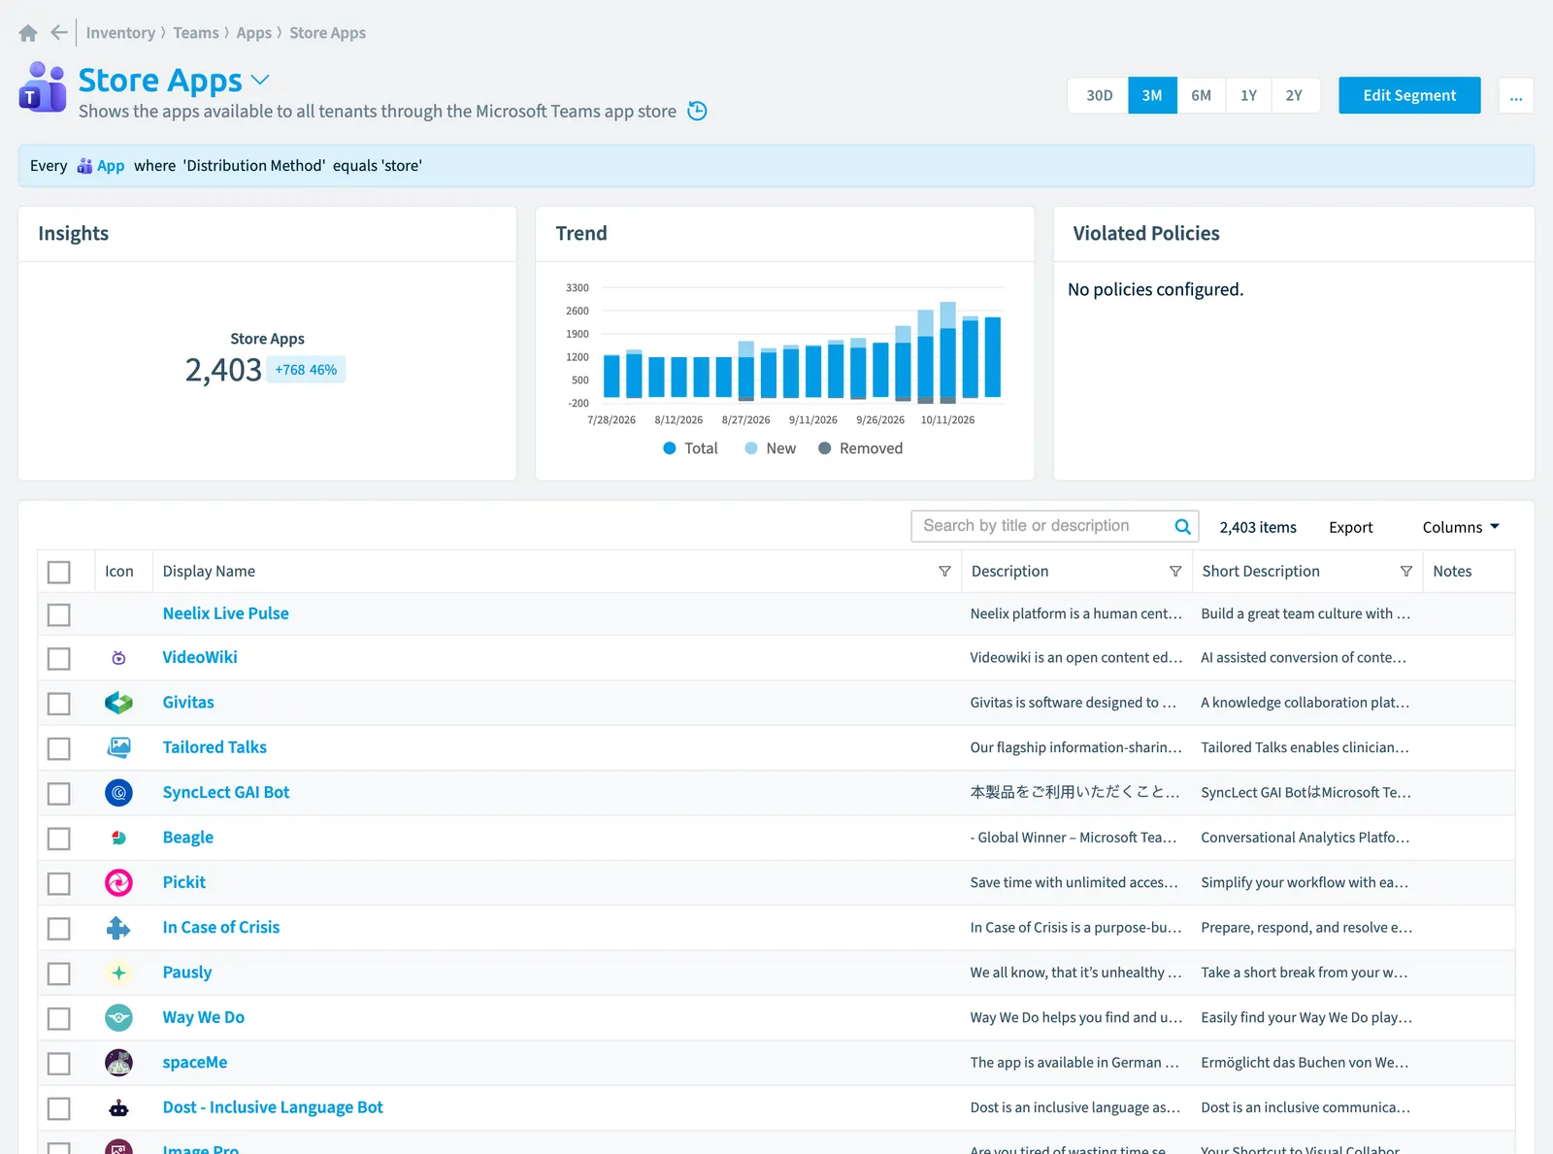Click the tallest bar in Trend chart
Viewport: 1553px width, 1154px height.
(948, 351)
